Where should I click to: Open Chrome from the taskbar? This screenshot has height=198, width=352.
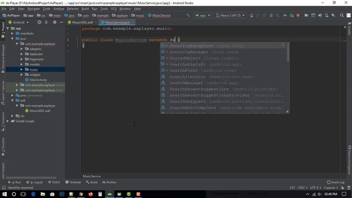[81, 194]
